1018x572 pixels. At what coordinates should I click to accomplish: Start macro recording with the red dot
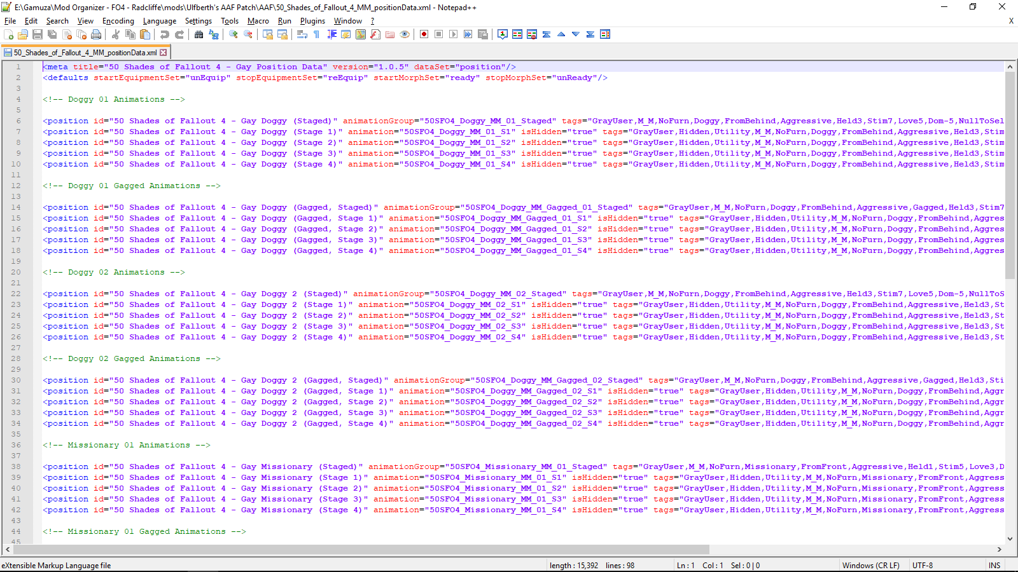click(x=424, y=34)
